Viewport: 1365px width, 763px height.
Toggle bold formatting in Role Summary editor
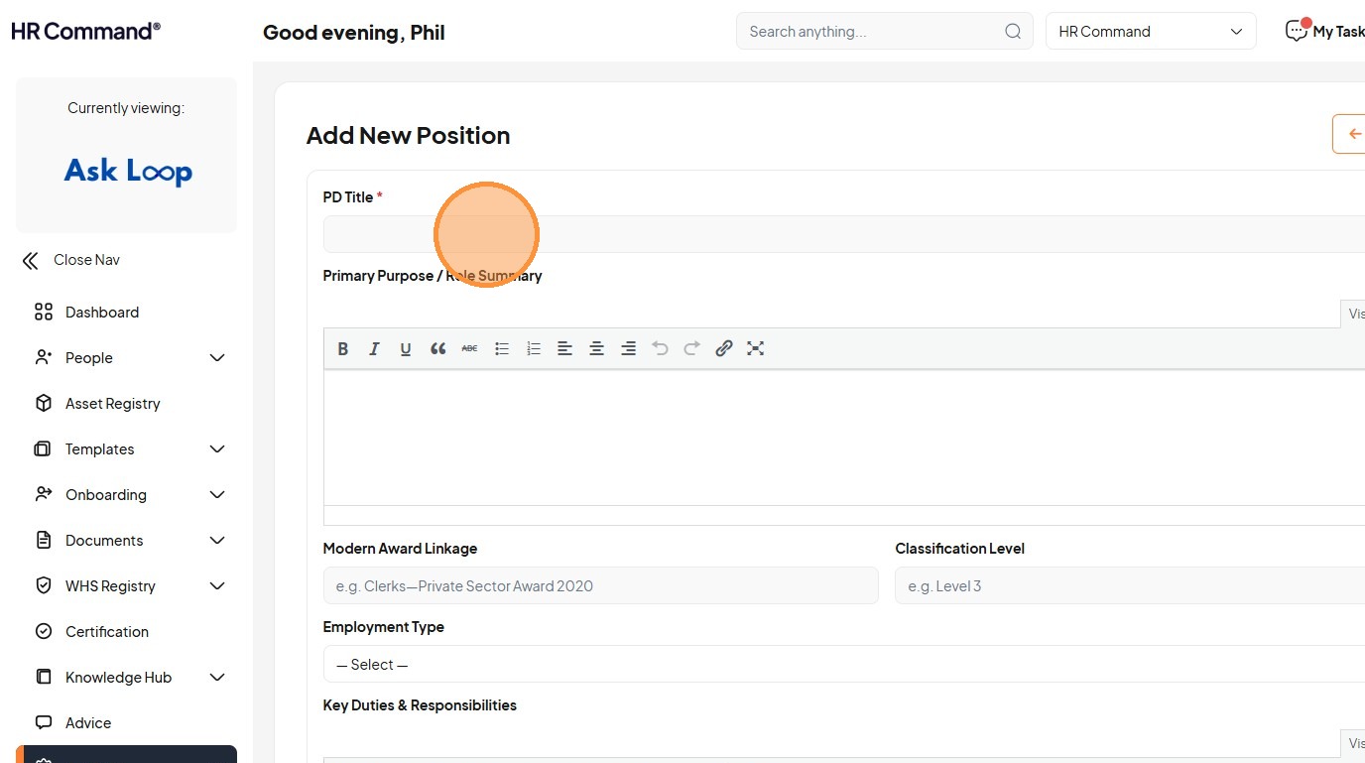pyautogui.click(x=343, y=348)
